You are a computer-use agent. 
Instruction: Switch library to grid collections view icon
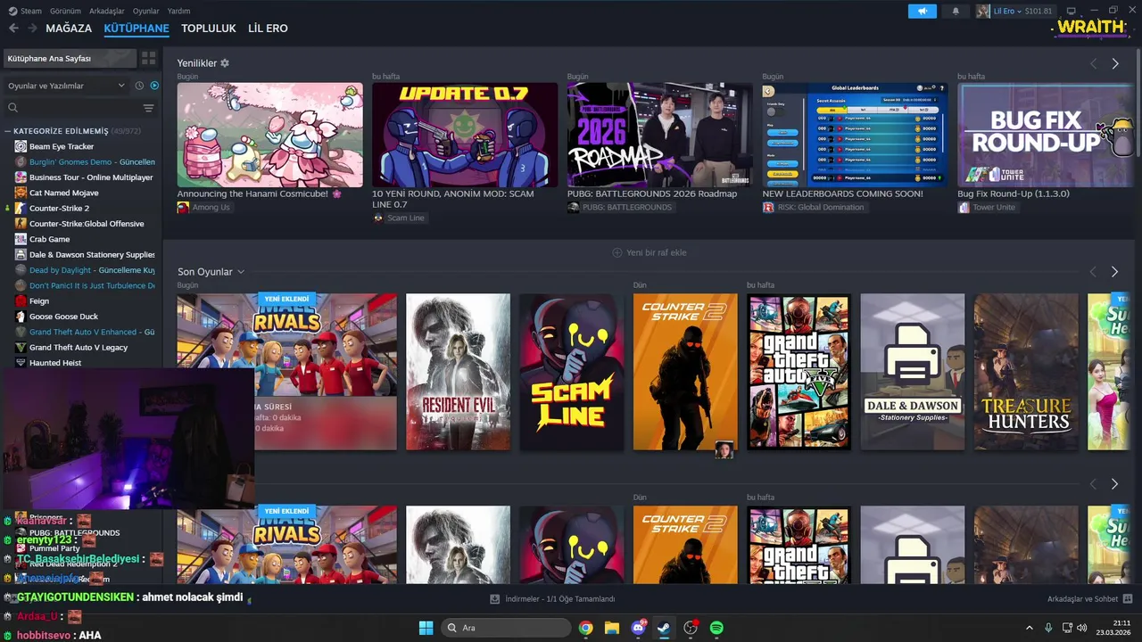point(149,58)
